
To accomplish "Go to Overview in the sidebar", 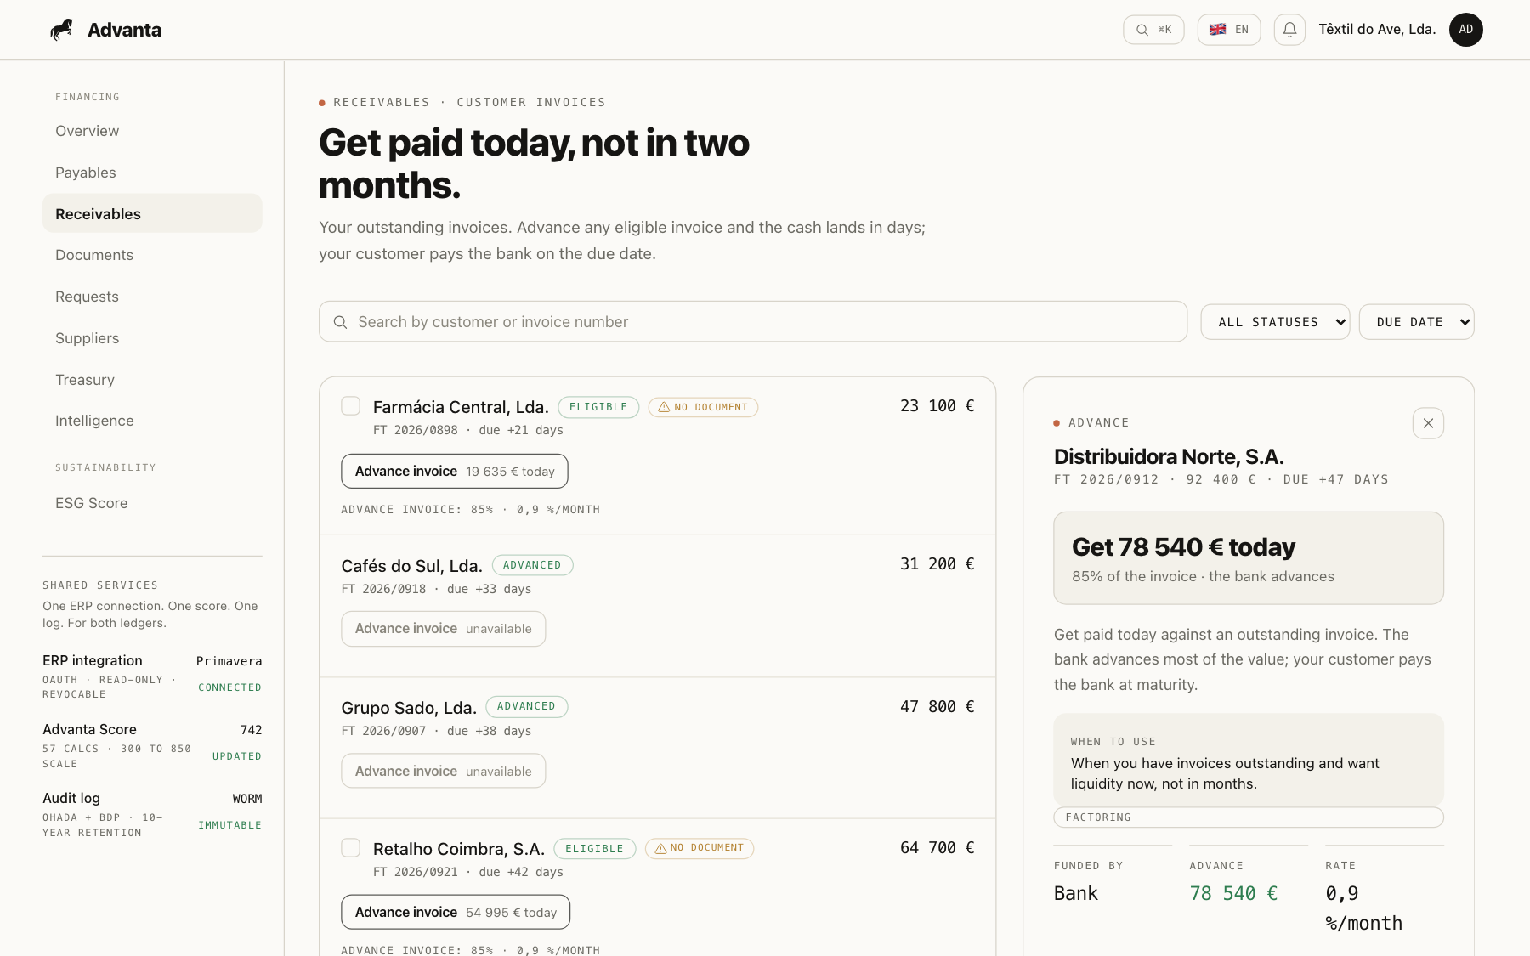I will point(152,131).
